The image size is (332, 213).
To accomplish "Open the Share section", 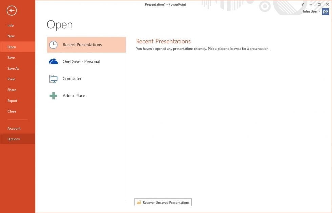I will click(12, 90).
